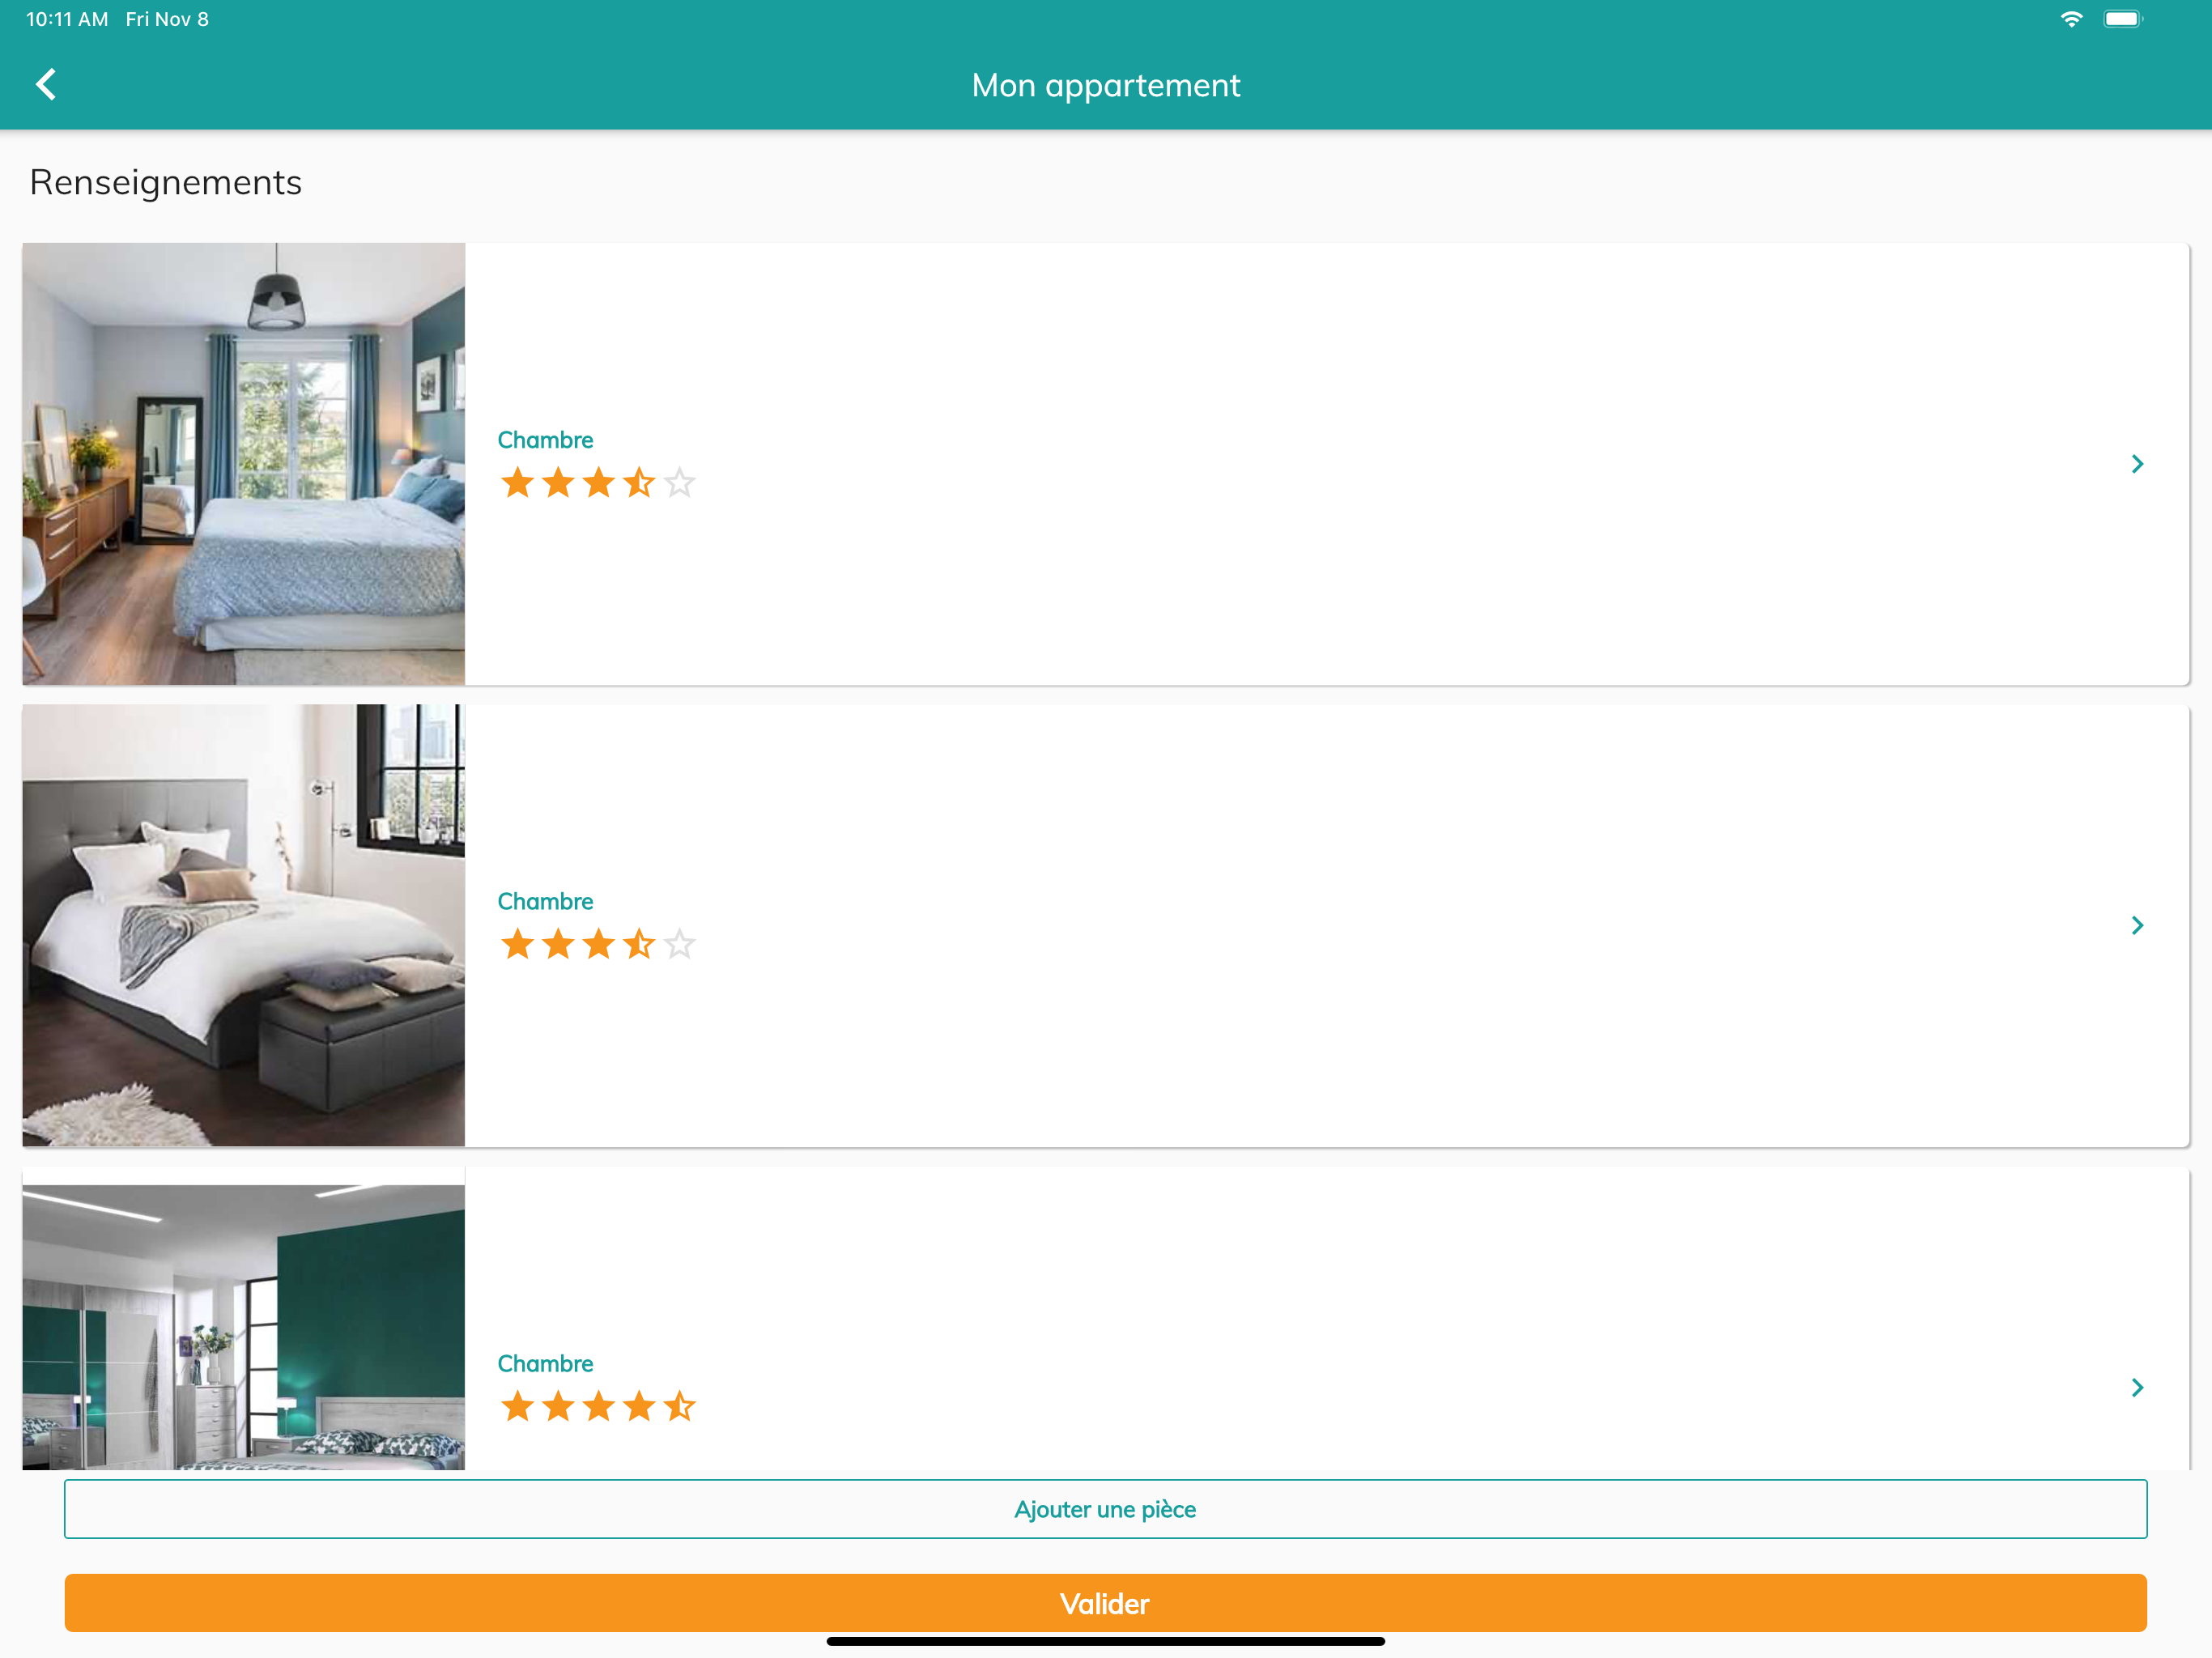Select the second card's Chambre label
This screenshot has width=2212, height=1658.
[545, 901]
